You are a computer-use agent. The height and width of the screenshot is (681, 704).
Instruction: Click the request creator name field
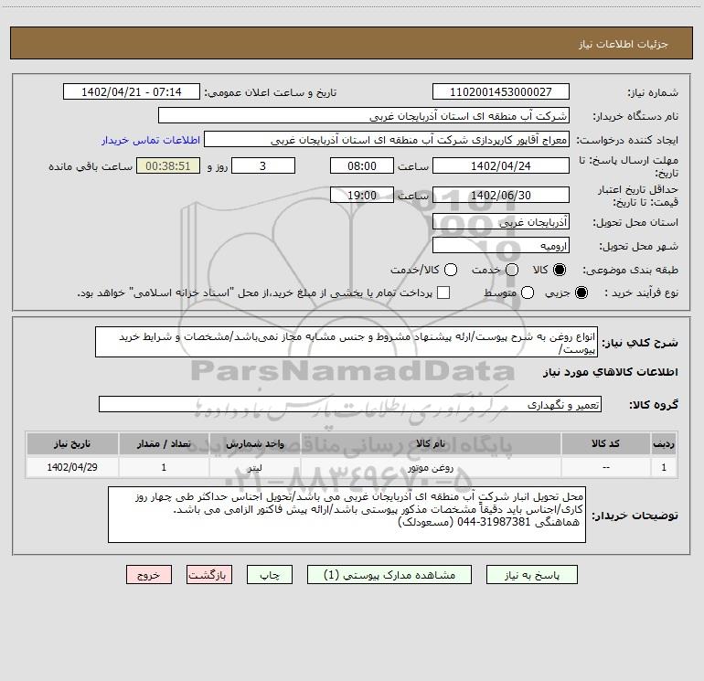click(387, 139)
